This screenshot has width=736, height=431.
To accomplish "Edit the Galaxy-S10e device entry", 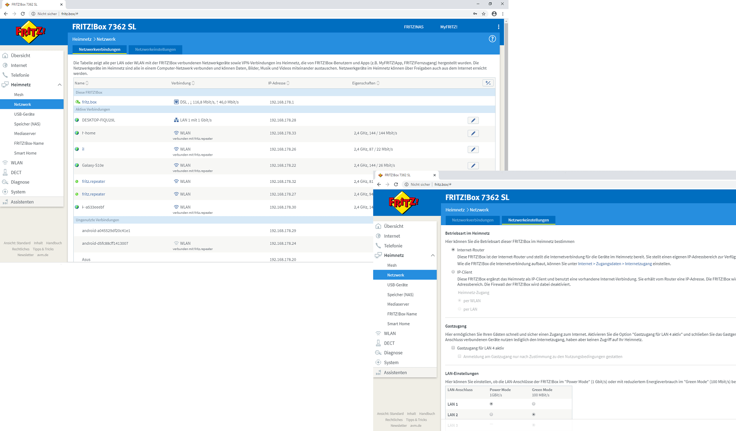I will (x=473, y=166).
